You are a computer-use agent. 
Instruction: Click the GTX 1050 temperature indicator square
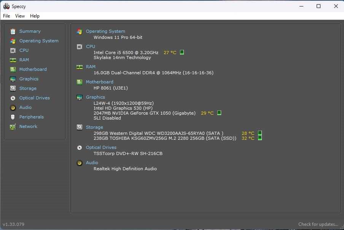coord(219,113)
